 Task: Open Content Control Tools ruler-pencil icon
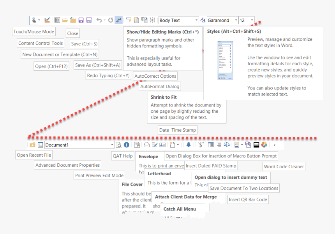coord(47,20)
